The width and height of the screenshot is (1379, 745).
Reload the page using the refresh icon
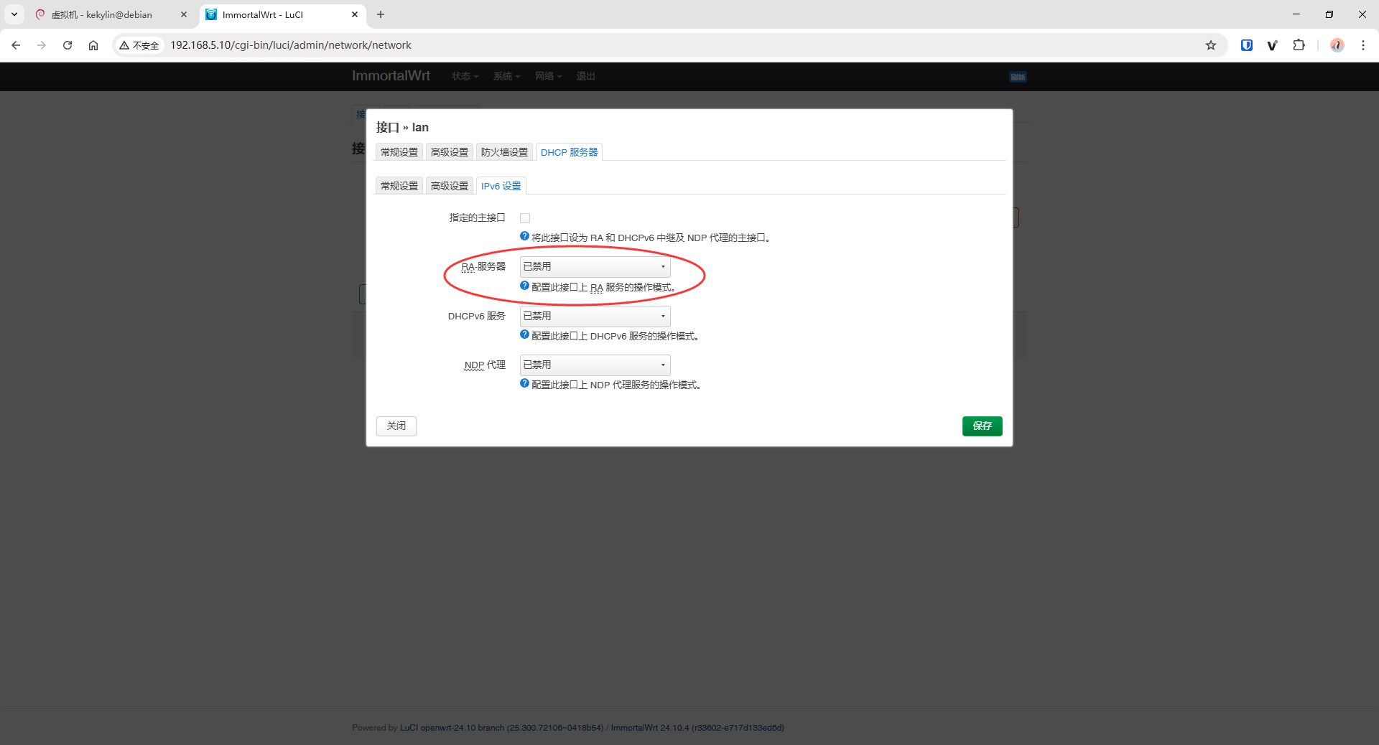68,44
